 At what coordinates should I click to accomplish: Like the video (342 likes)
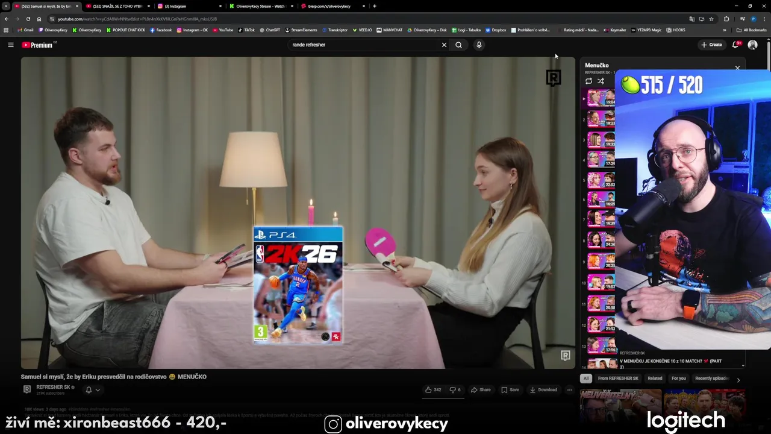[434, 390]
